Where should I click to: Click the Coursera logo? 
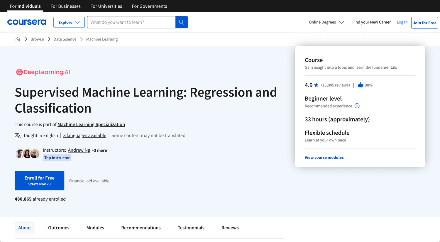(x=27, y=22)
